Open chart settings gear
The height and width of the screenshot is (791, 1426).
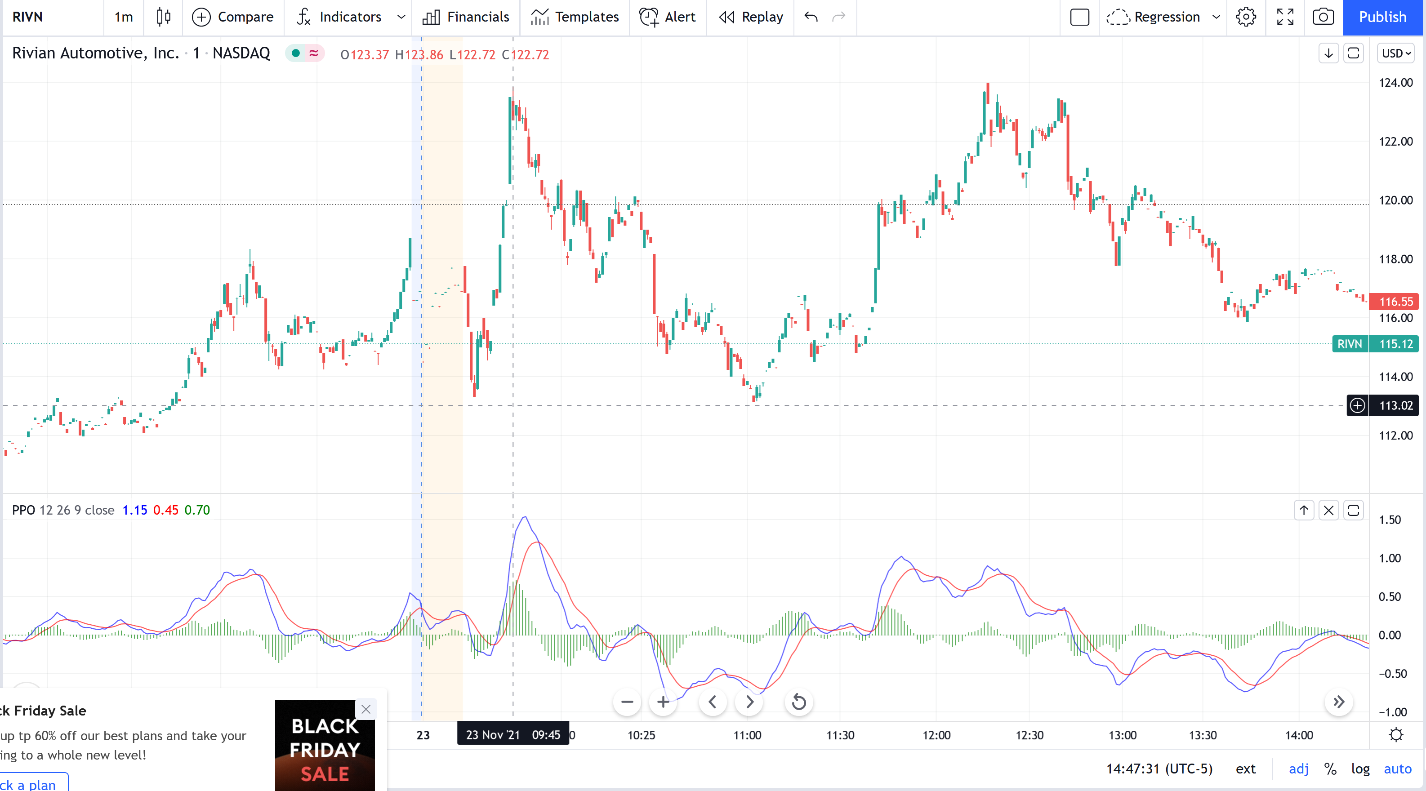(x=1246, y=17)
